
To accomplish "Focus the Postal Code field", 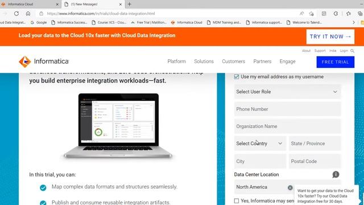I will pyautogui.click(x=315, y=161).
